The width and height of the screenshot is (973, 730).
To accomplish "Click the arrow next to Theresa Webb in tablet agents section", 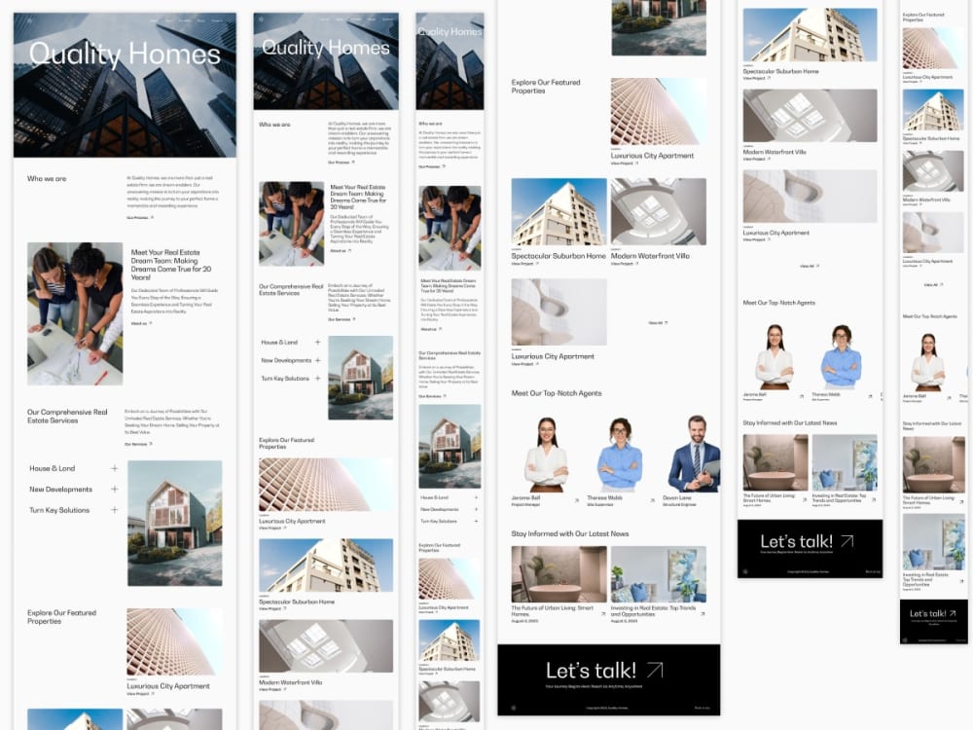I will click(870, 396).
